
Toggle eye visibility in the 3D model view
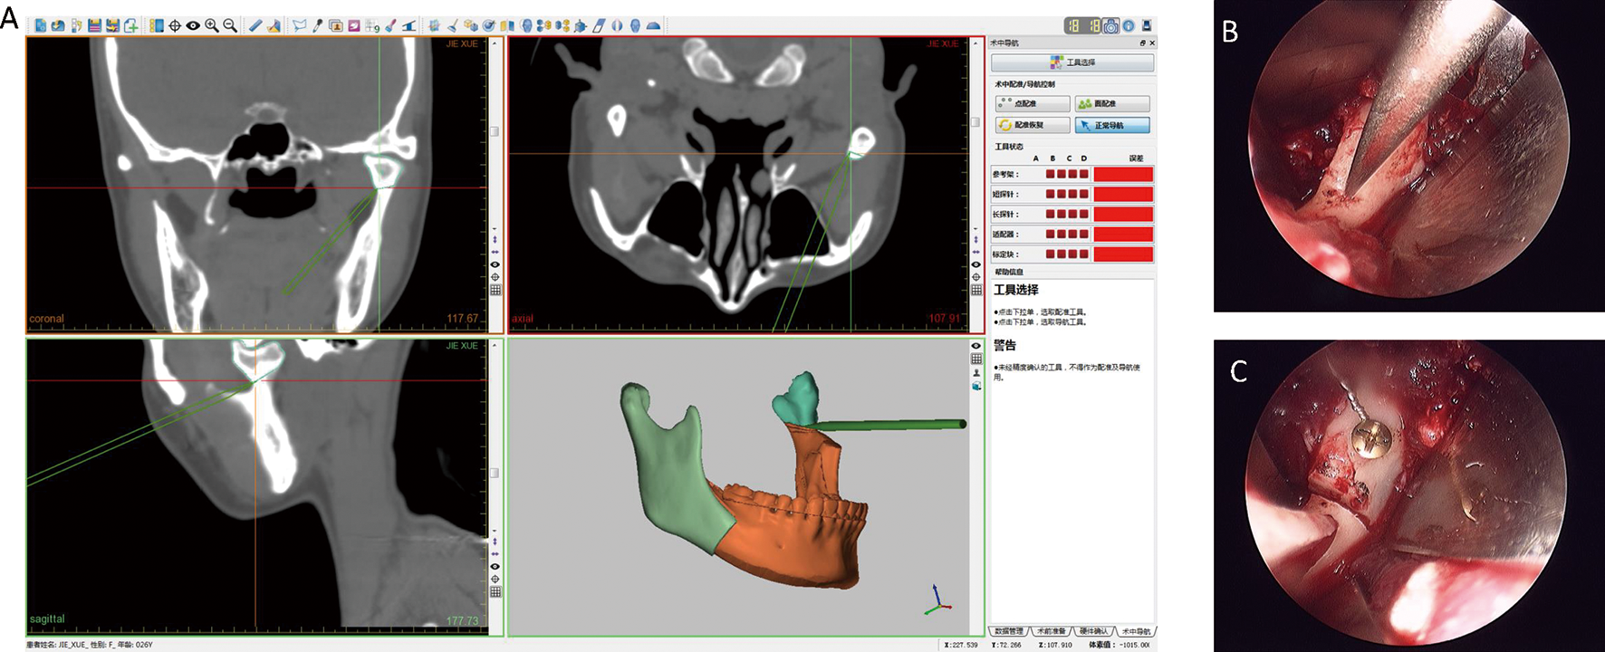(x=975, y=346)
